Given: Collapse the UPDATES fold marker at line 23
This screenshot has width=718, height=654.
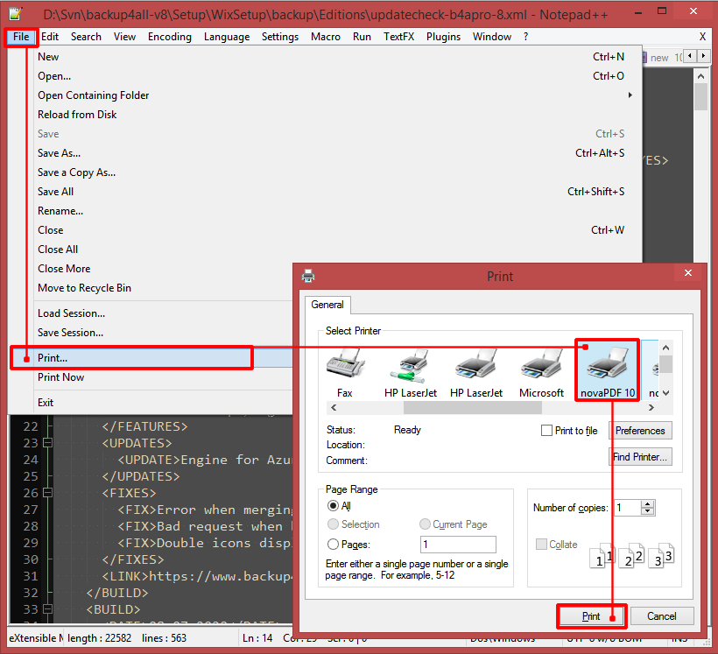Looking at the screenshot, I should (47, 443).
